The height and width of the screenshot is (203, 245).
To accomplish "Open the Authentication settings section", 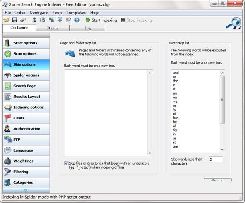I will click(26, 129).
